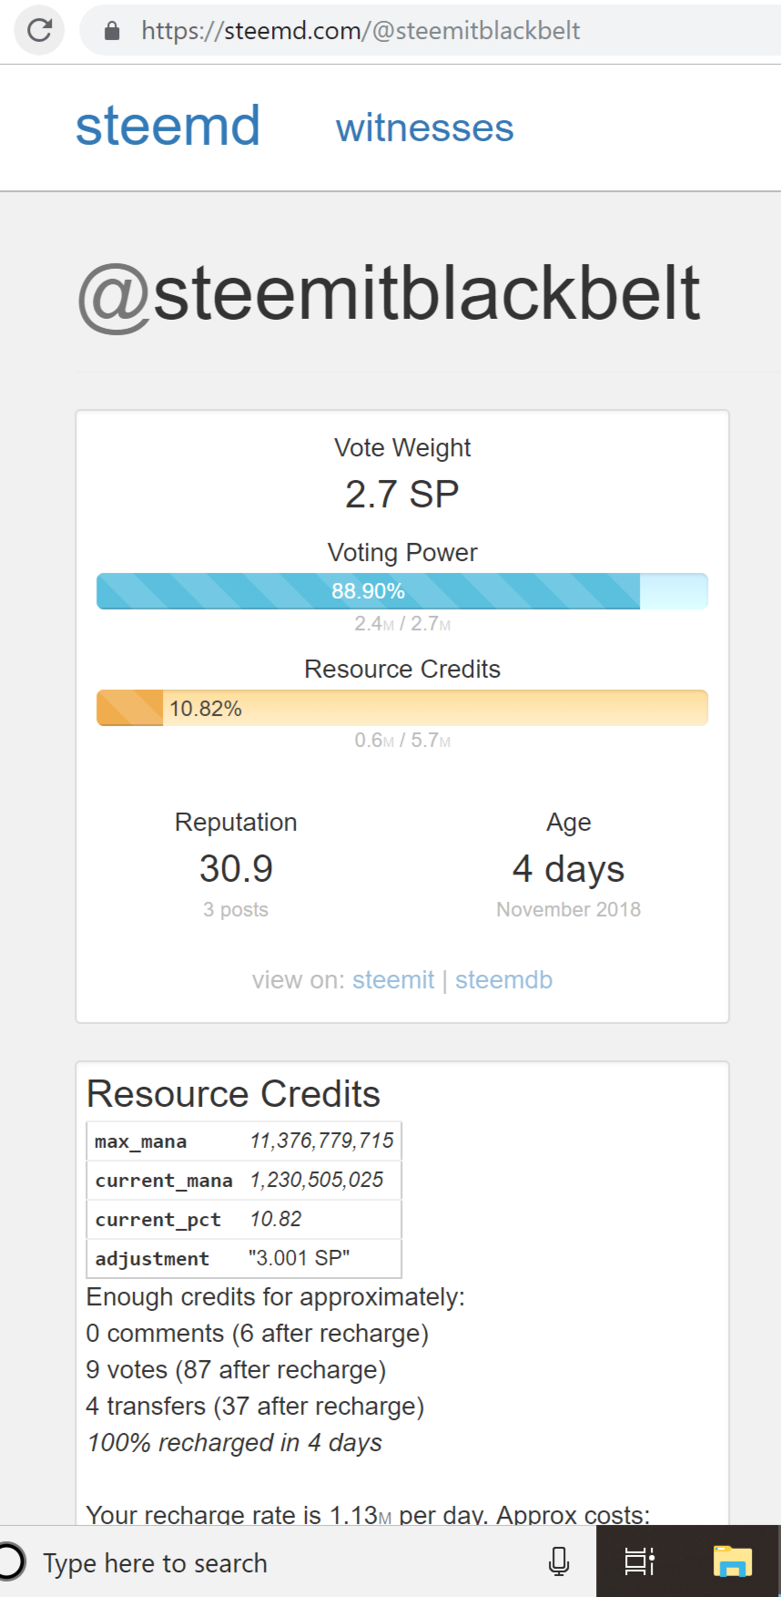The width and height of the screenshot is (781, 1597).
Task: Click the Cortana circle icon
Action: tap(11, 1561)
